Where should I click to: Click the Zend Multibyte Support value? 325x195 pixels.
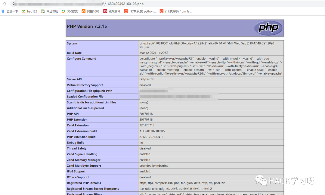pyautogui.click(x=154, y=166)
